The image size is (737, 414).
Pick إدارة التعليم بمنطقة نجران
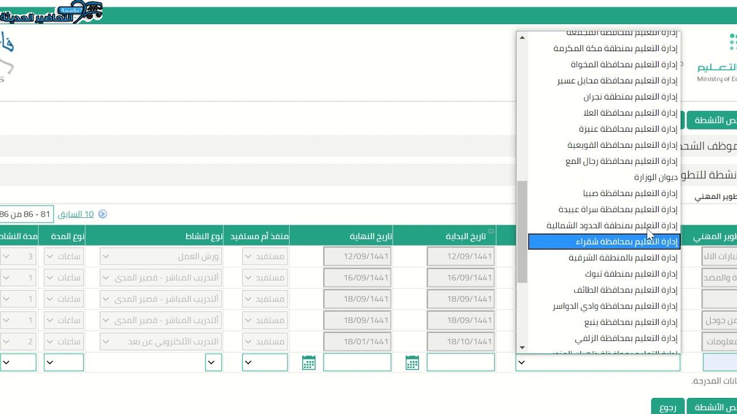[x=630, y=97]
